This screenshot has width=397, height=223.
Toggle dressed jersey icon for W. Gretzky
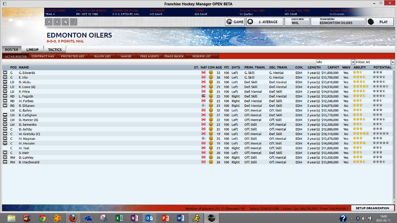(x=5, y=134)
